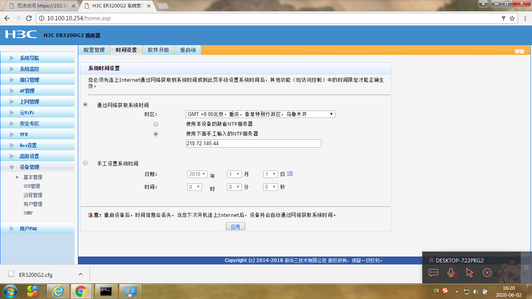Open a new browser tab
Image resolution: width=532 pixels, height=299 pixels.
[x=163, y=6]
